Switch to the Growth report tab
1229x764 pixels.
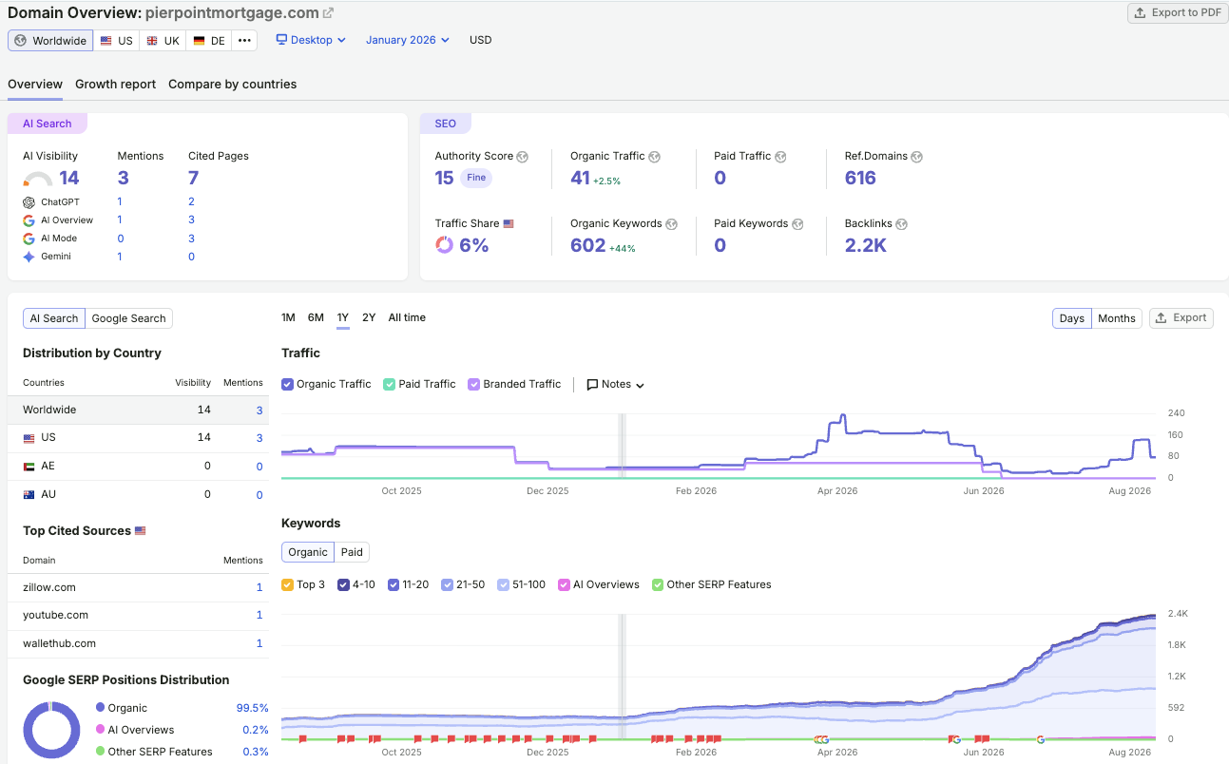115,84
